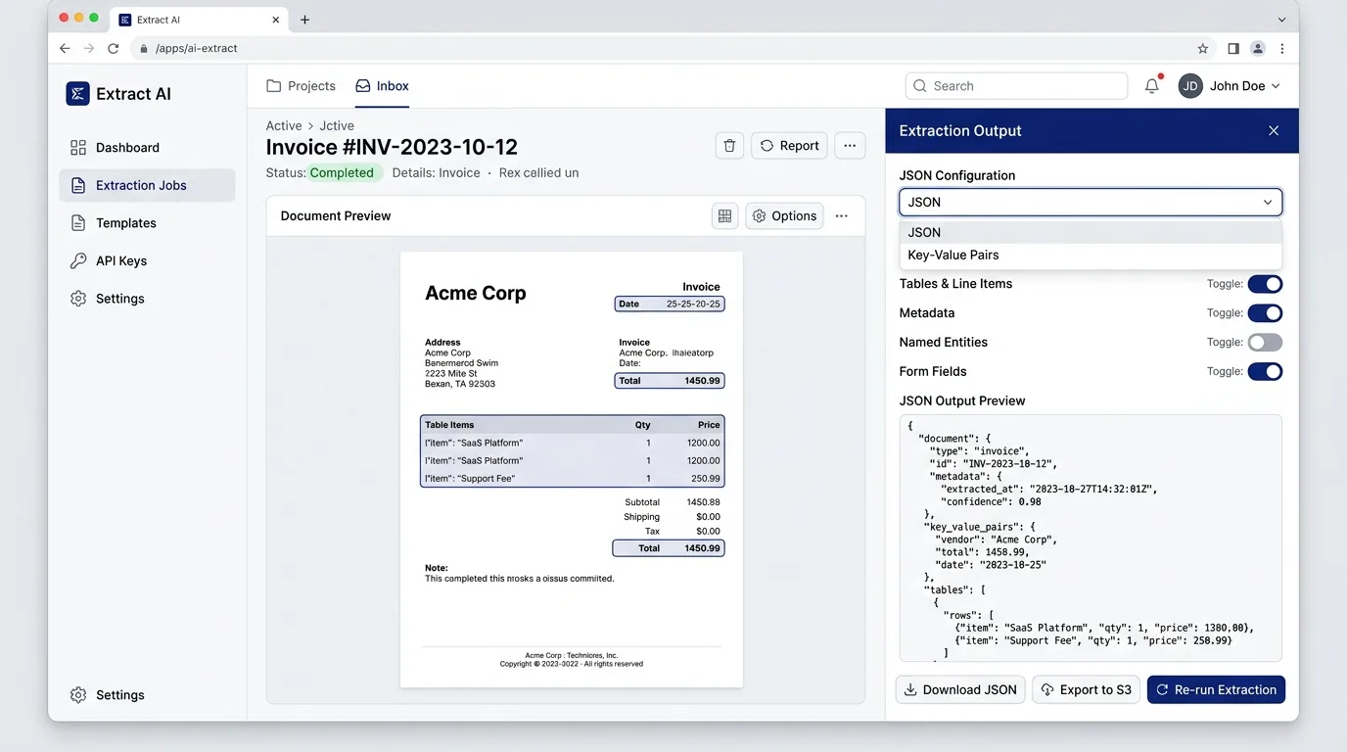This screenshot has width=1347, height=752.
Task: Open more options next to Report
Action: [x=850, y=146]
